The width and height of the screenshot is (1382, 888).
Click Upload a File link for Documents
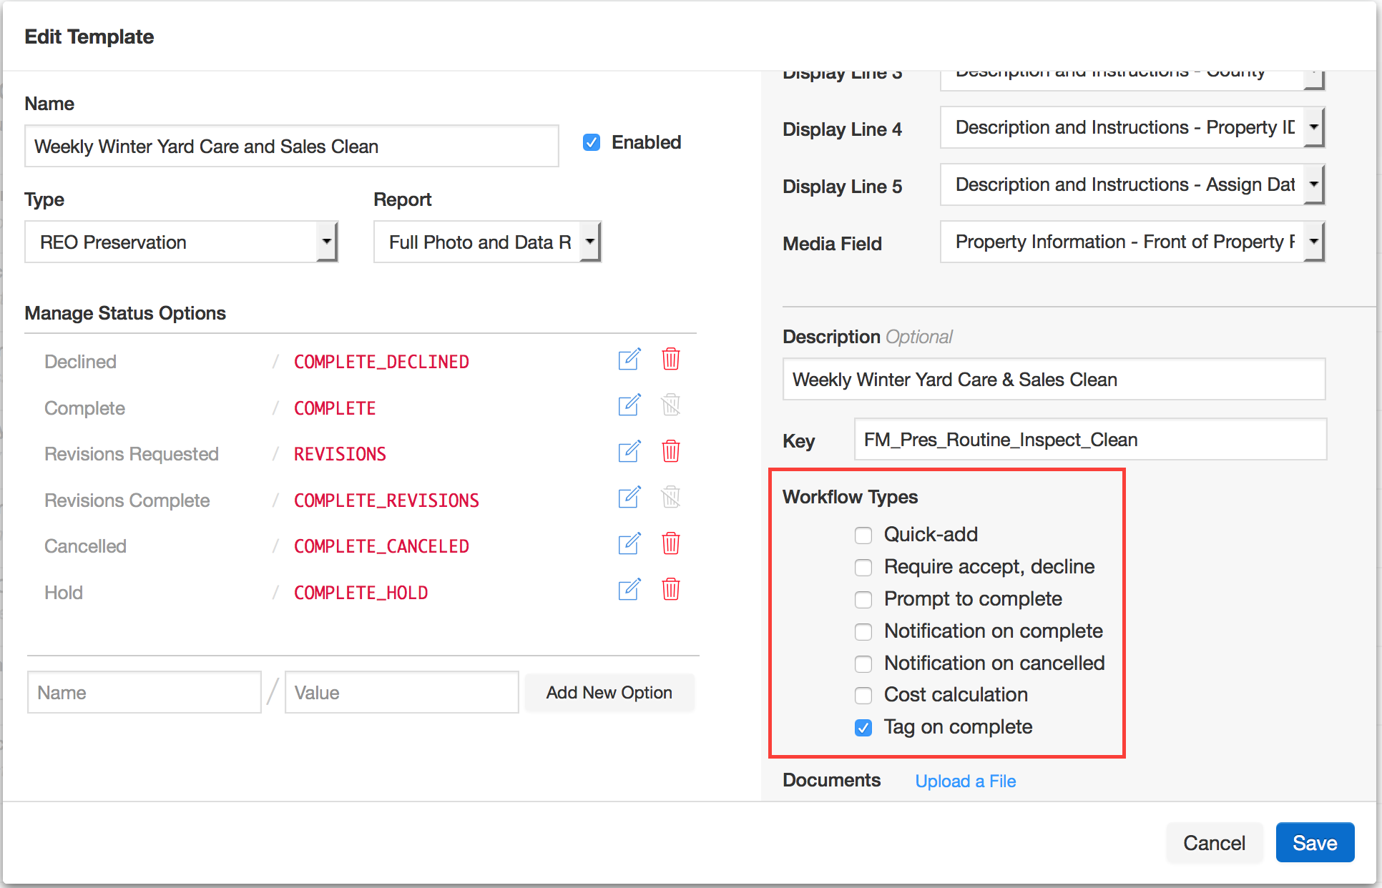tap(966, 780)
